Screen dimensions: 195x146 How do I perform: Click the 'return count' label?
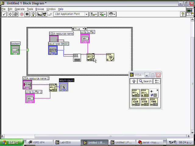pyautogui.click(x=66, y=80)
